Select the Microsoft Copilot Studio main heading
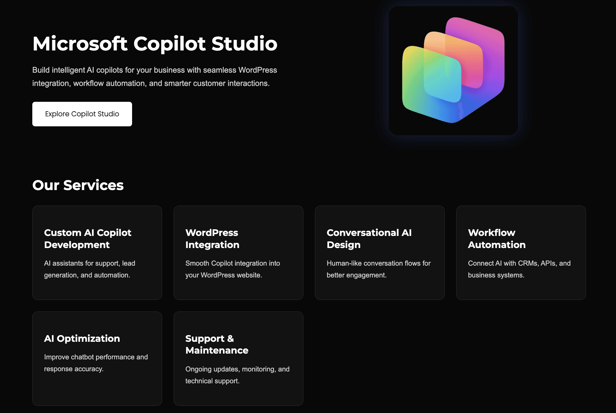616x413 pixels. coord(155,44)
